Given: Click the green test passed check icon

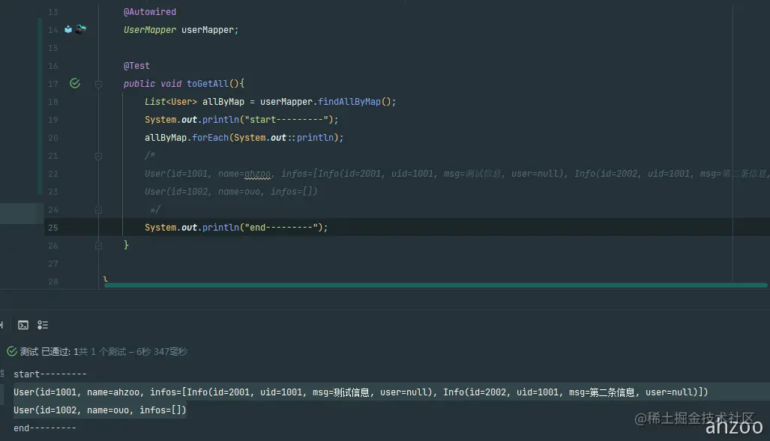Looking at the screenshot, I should [x=12, y=351].
